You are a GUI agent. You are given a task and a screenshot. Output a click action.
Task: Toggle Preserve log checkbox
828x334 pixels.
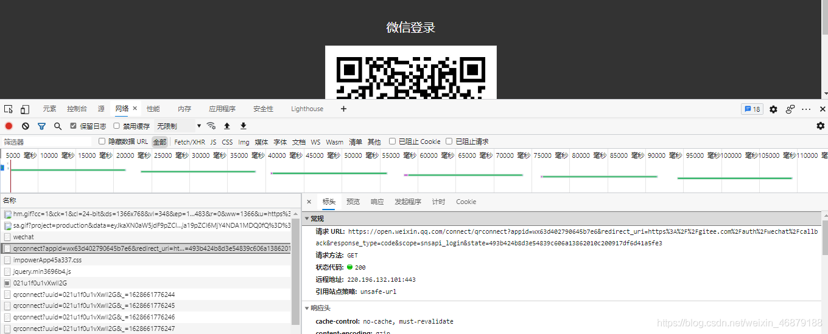click(74, 126)
